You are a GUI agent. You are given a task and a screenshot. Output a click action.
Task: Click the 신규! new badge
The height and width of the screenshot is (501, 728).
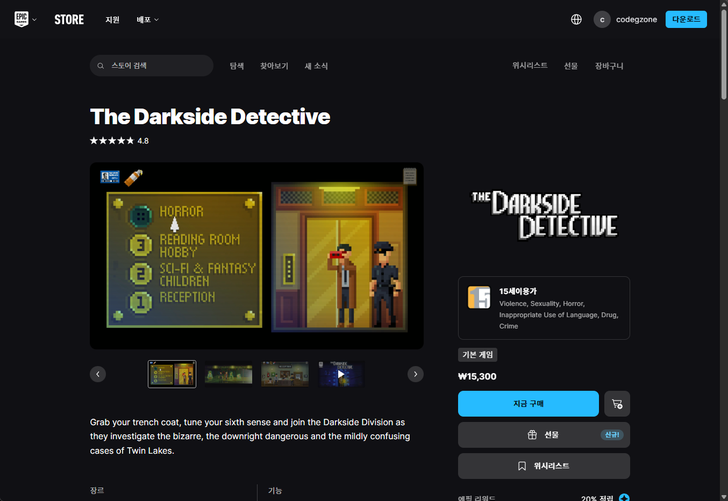click(x=612, y=435)
